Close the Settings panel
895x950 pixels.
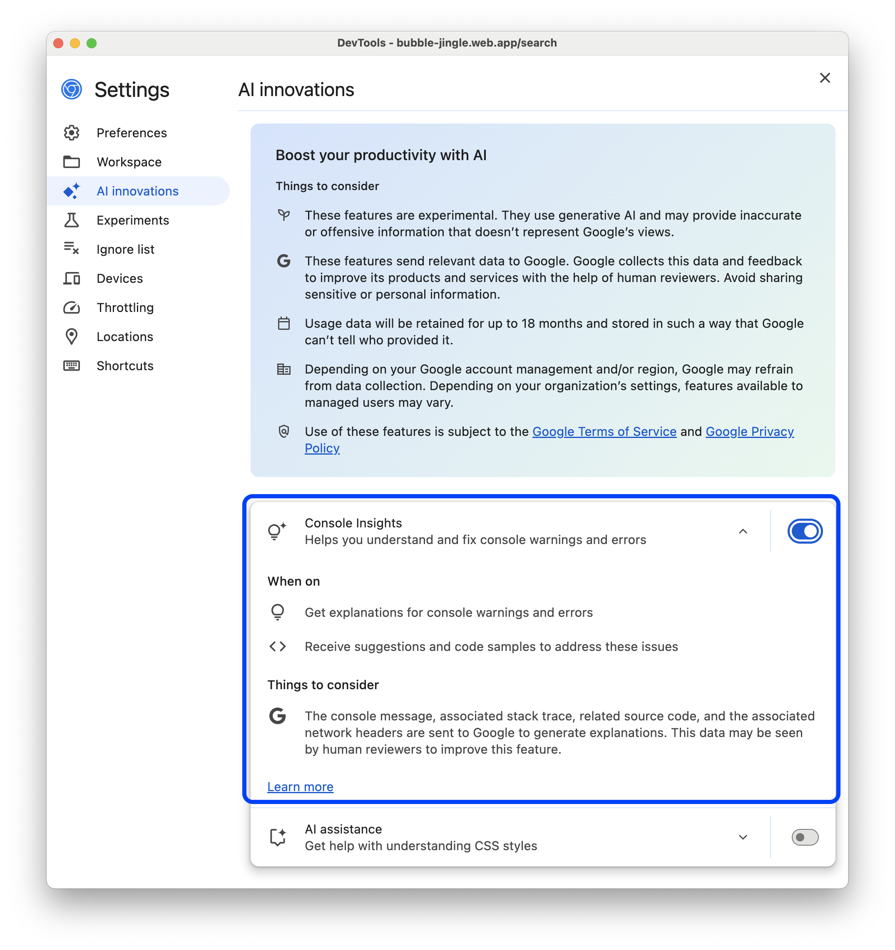825,77
